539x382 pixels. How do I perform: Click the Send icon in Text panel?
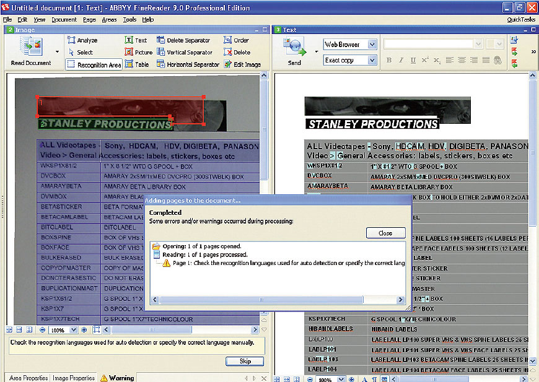(294, 48)
